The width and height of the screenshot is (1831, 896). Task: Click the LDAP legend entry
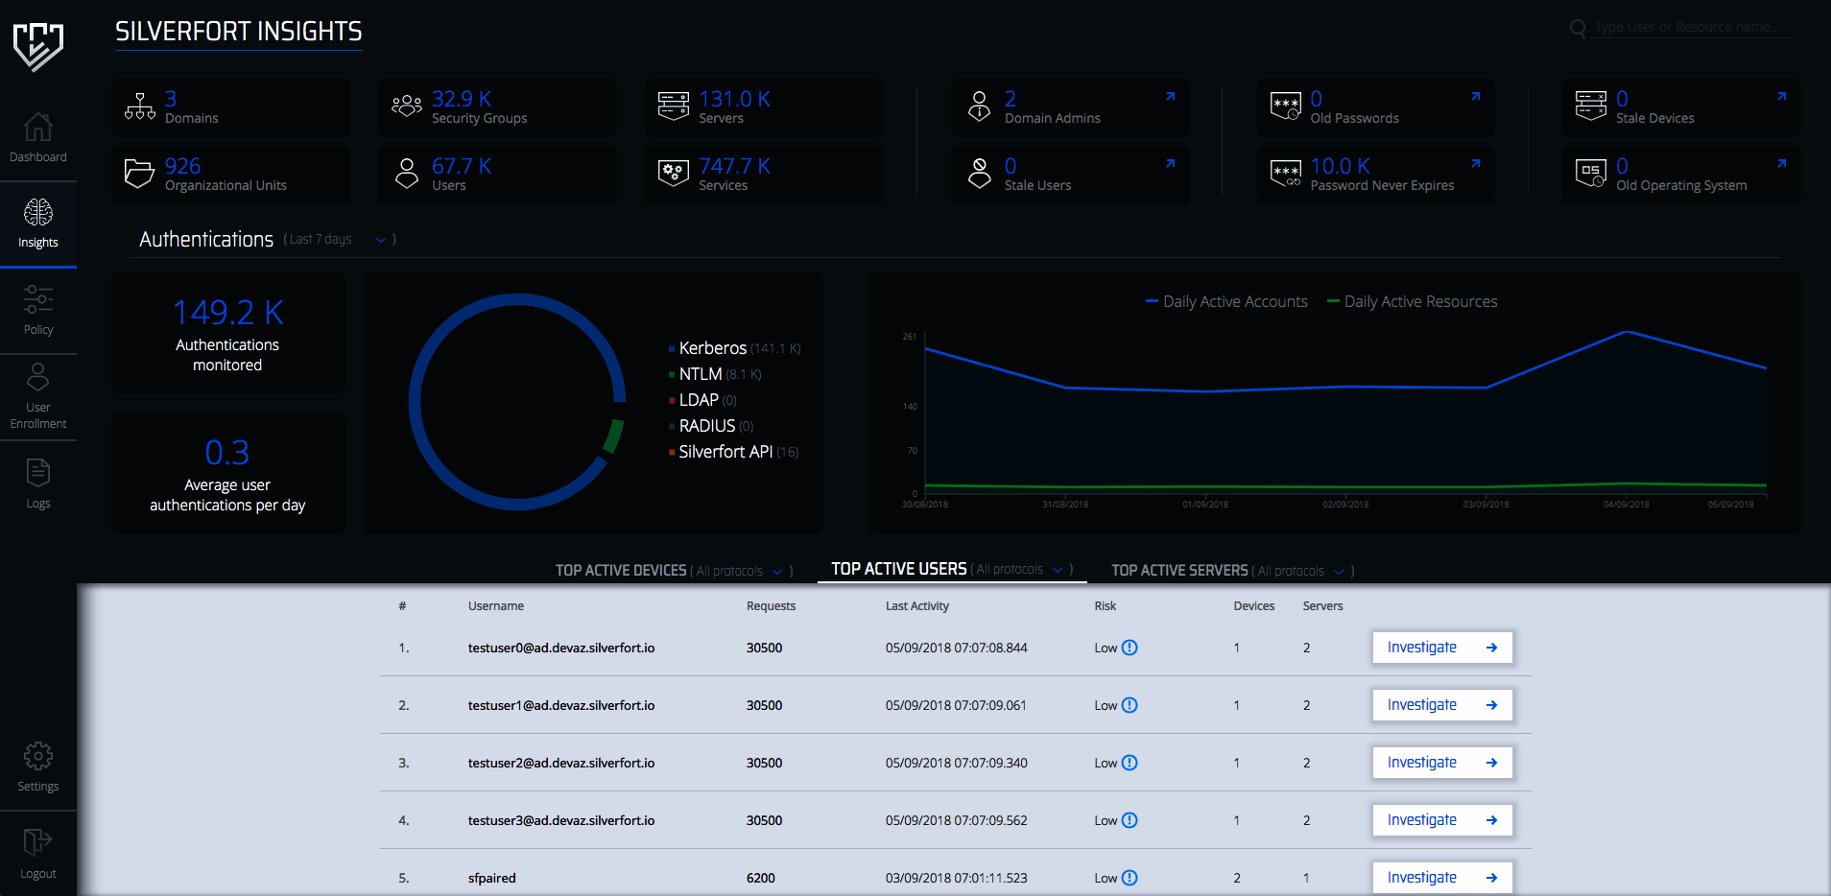(x=703, y=400)
